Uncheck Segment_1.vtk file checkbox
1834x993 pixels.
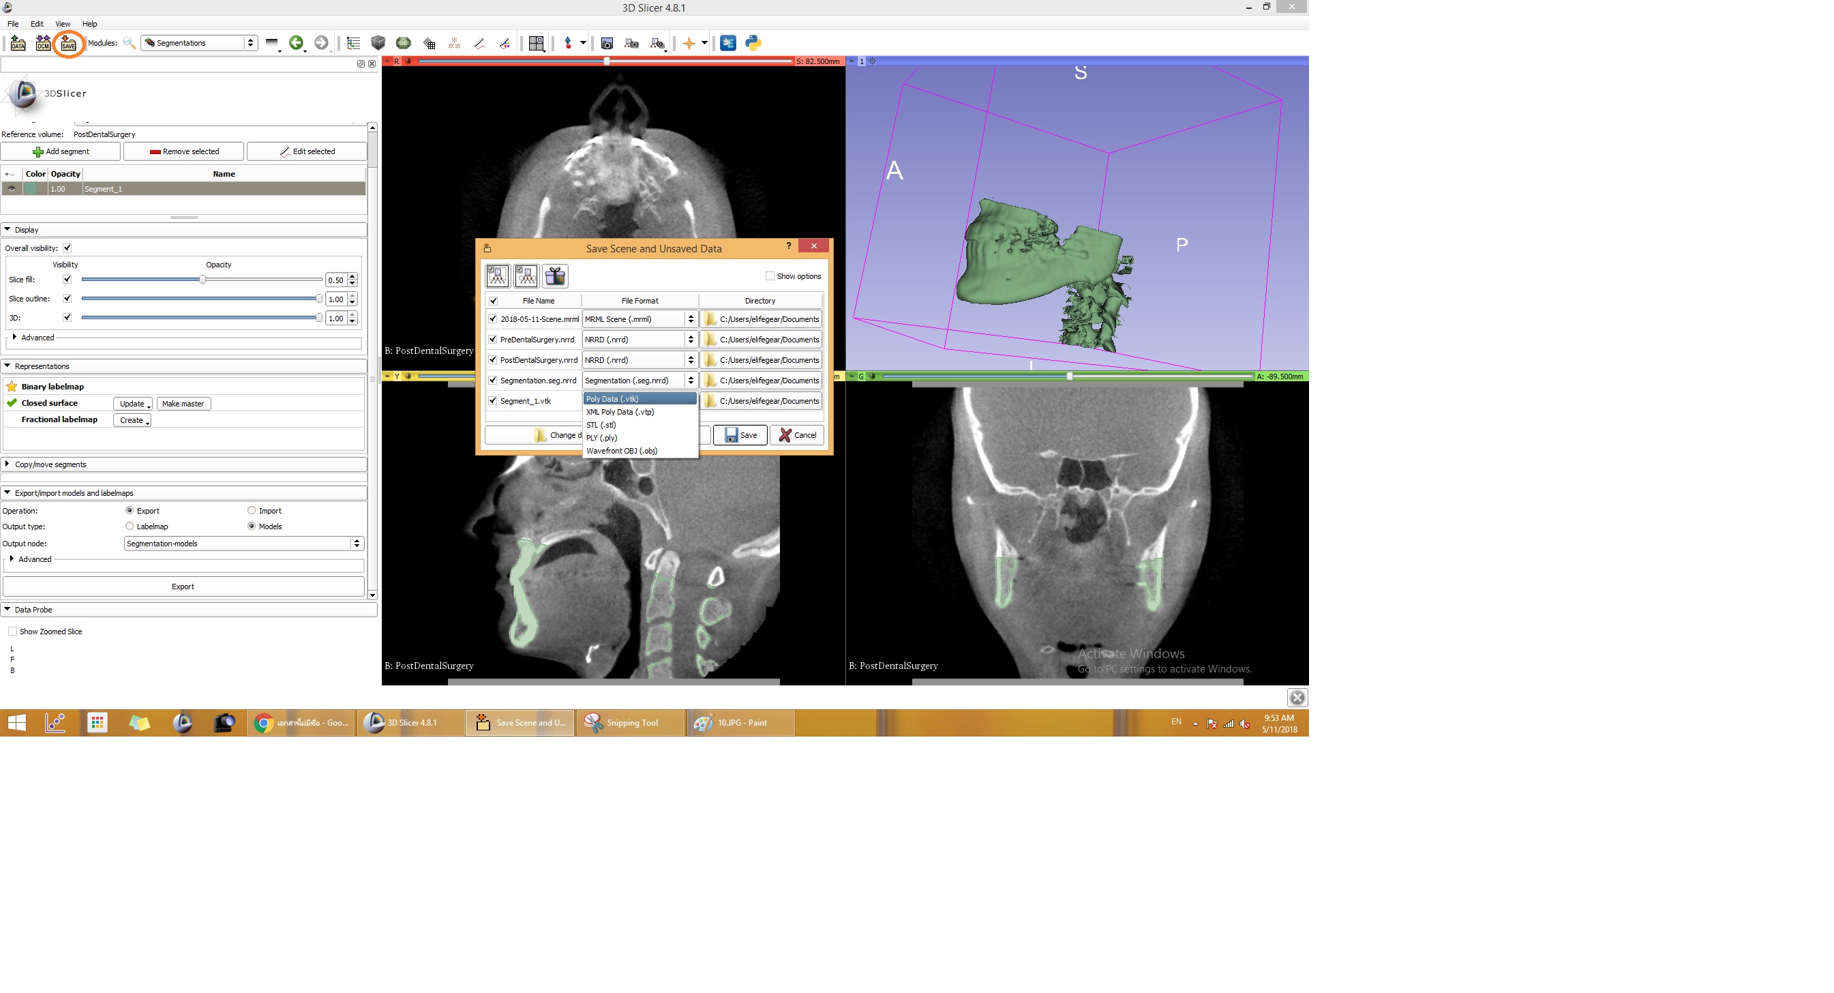pyautogui.click(x=493, y=401)
